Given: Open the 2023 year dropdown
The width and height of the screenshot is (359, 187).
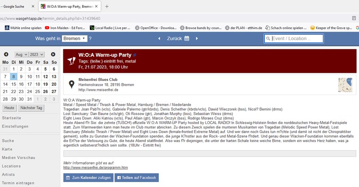Looking at the screenshot, I should (x=36, y=54).
